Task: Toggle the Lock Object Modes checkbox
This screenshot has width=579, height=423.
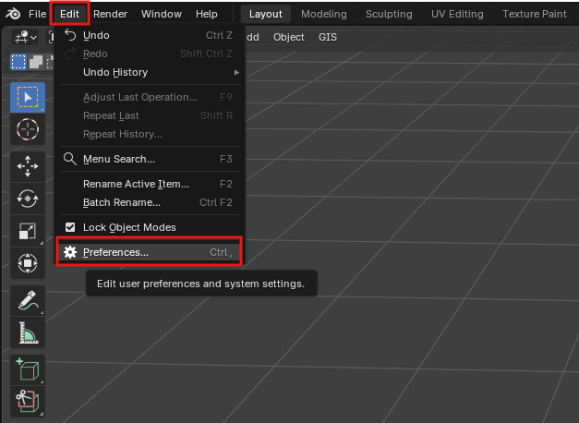Action: click(x=70, y=227)
